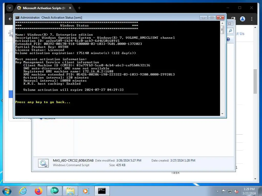The image size is (262, 196).
Task: Select the command prompt taskbar button
Action: (102, 191)
